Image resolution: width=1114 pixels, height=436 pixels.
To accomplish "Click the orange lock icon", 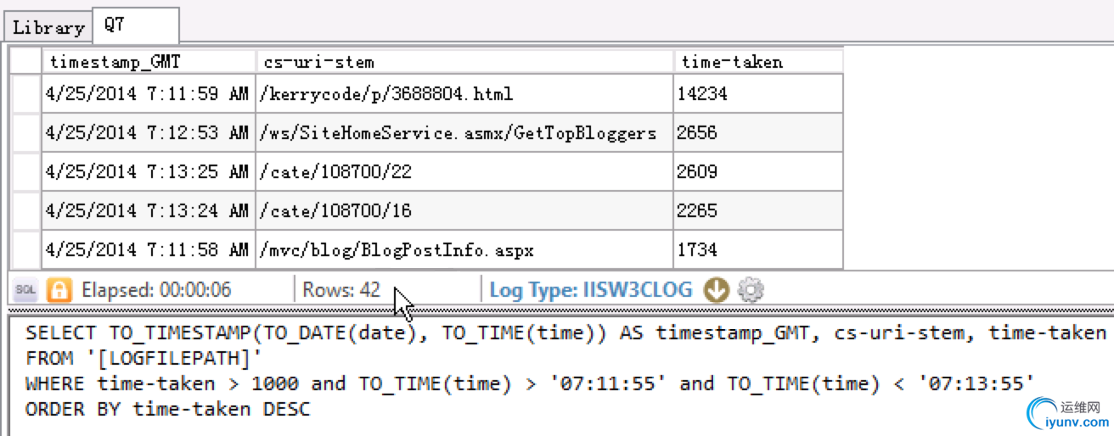I will pos(59,290).
